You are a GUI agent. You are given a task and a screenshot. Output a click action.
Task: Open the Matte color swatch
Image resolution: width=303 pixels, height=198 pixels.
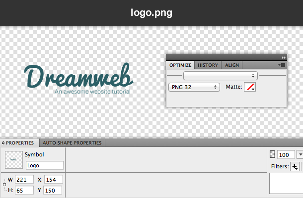pos(250,87)
